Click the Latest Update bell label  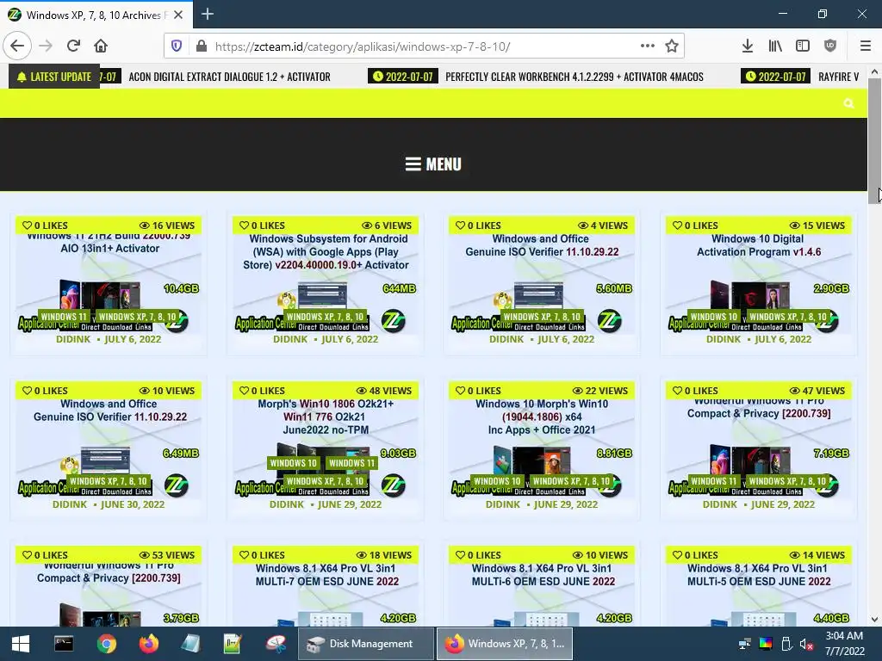54,77
